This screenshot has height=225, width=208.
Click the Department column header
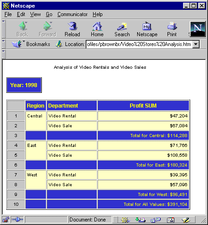72,106
